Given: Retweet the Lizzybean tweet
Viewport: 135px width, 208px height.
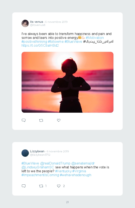Looking at the screenshot, I should tap(41, 186).
